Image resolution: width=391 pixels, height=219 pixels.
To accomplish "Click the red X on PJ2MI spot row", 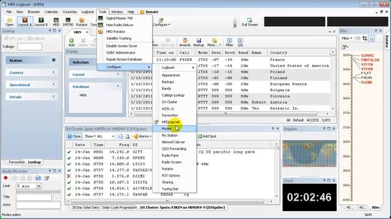I will click(69, 176).
